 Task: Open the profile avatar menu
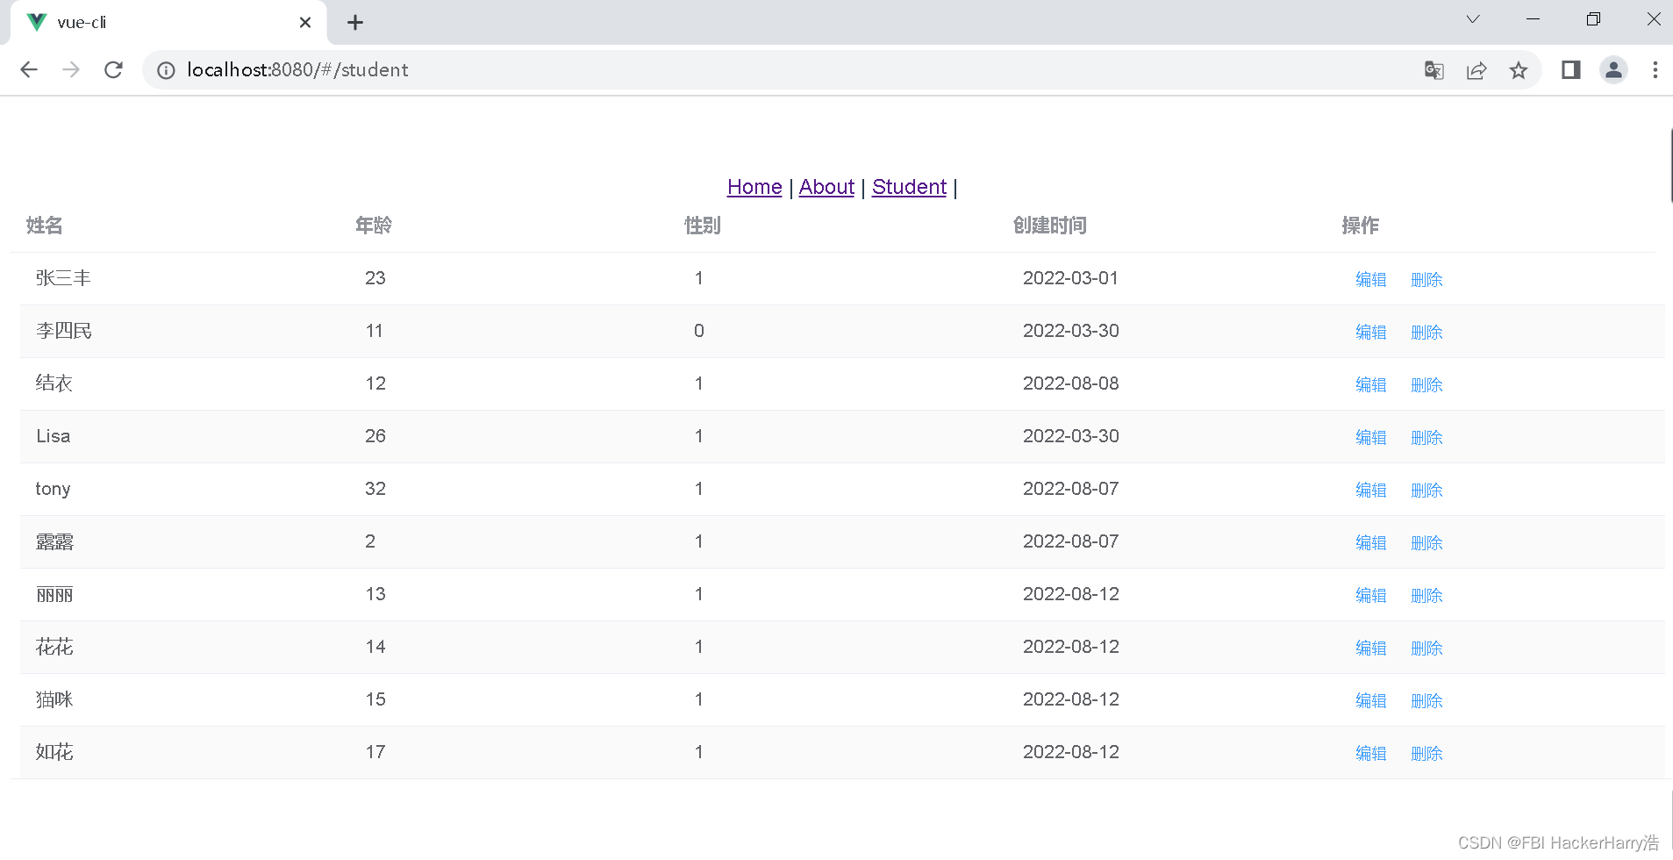1613,70
